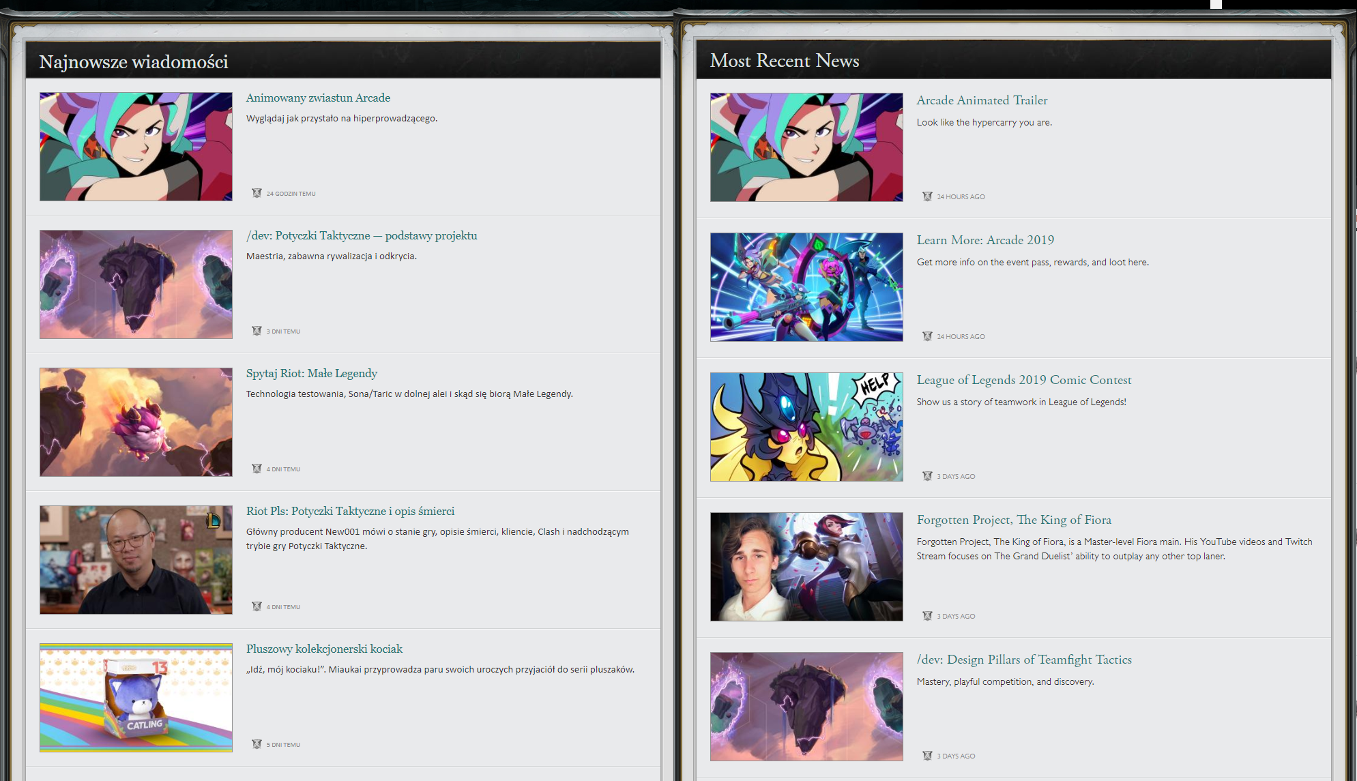Click the Little Legend creature thumbnail

click(x=136, y=422)
